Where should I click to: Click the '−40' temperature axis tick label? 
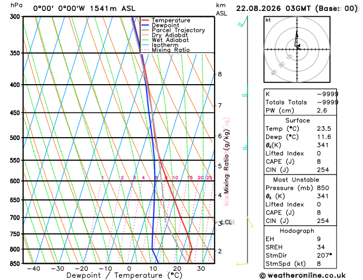pyautogui.click(x=34, y=268)
